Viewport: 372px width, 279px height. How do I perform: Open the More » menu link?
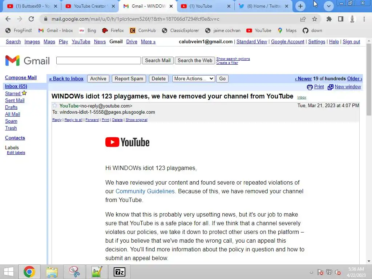[x=148, y=42]
